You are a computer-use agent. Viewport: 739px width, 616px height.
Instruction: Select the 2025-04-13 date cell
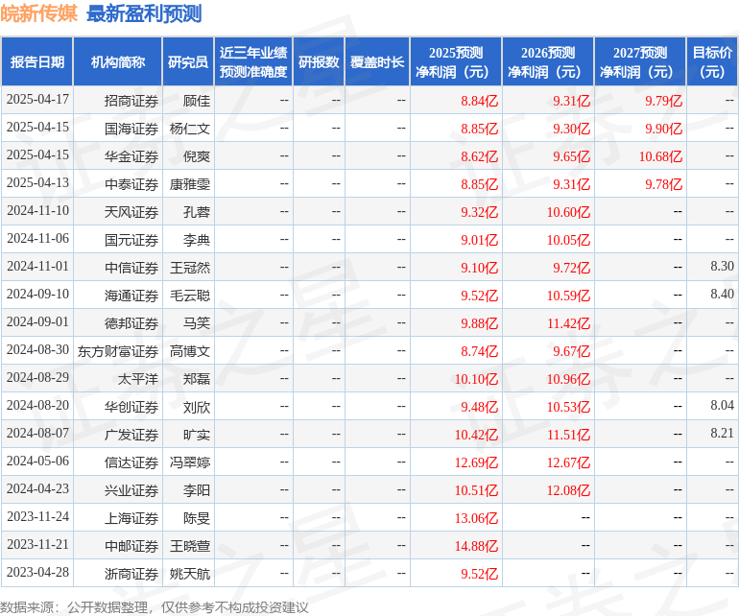37,183
